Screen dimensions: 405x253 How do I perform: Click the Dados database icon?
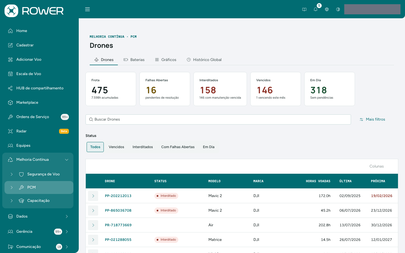tap(10, 216)
